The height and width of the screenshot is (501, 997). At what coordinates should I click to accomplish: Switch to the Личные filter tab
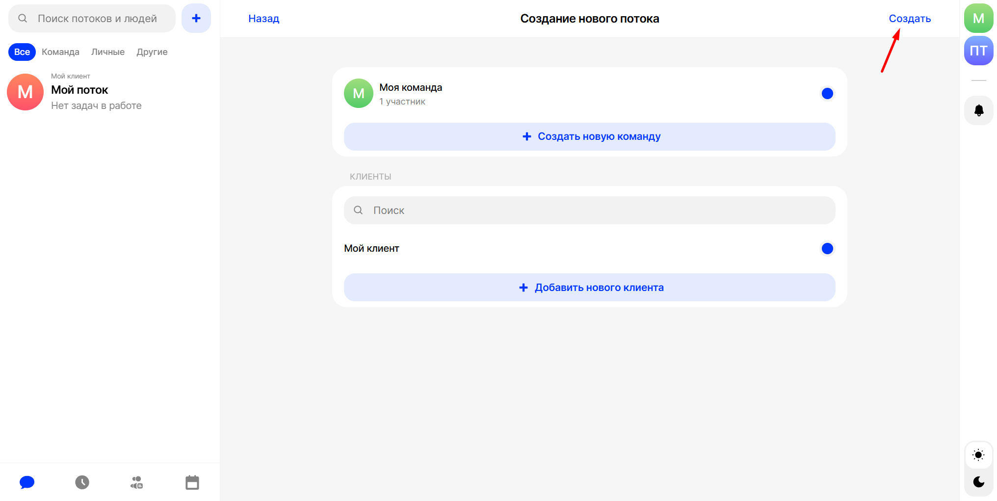[x=108, y=52]
